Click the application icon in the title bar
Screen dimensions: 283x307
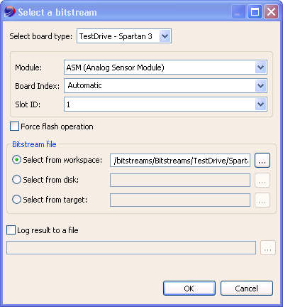(9, 12)
